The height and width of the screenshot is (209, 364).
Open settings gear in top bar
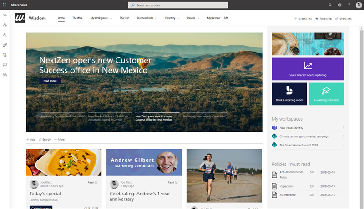click(x=339, y=5)
